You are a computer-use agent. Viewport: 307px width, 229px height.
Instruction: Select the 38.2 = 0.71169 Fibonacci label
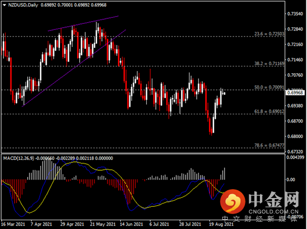(269, 63)
